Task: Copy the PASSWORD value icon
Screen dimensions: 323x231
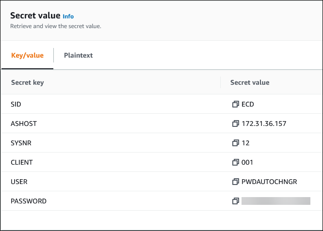Action: point(236,201)
